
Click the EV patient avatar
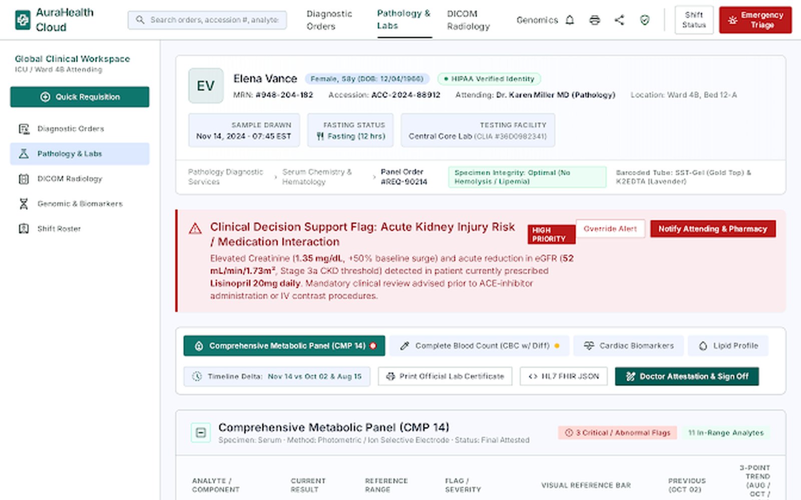[206, 86]
